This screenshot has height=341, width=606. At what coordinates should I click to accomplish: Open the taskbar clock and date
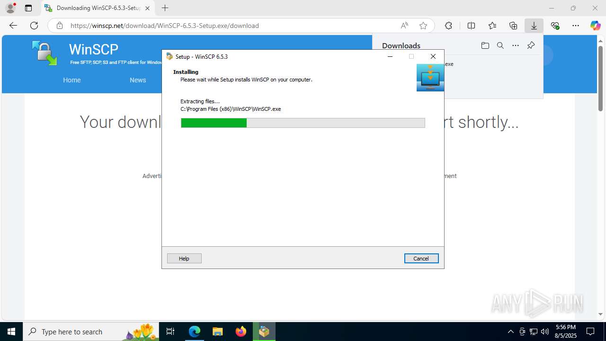tap(566, 332)
